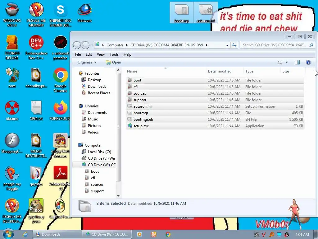Select the autorun.inf file on the desktop
The width and height of the screenshot is (318, 239).
click(x=206, y=12)
